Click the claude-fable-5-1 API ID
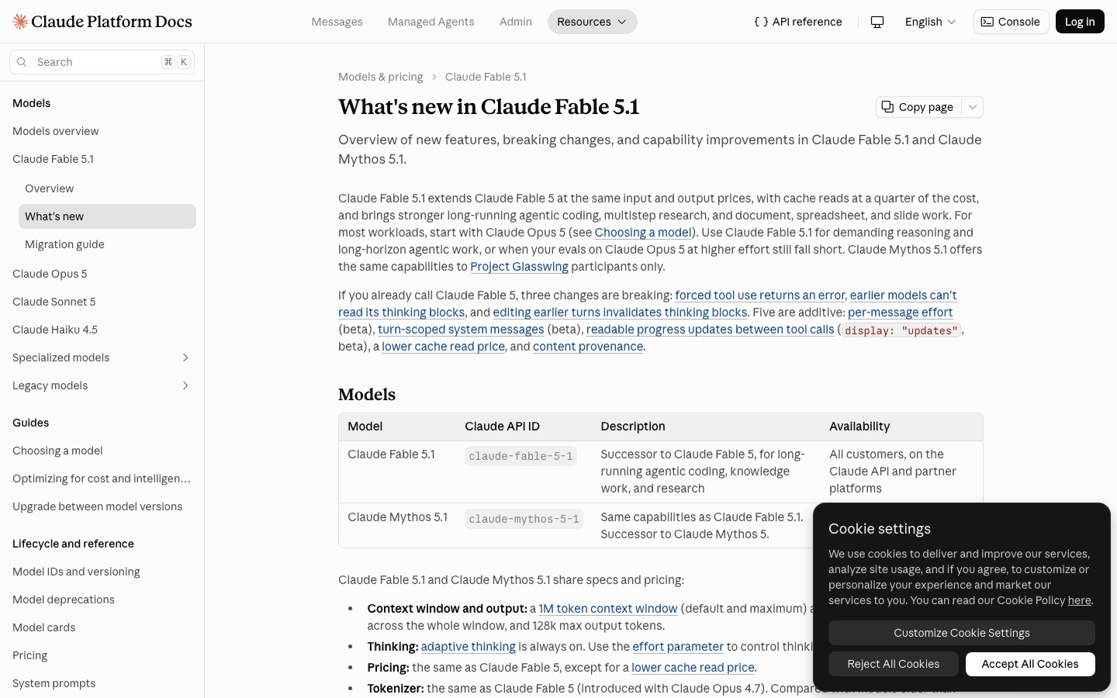Image resolution: width=1117 pixels, height=698 pixels. pyautogui.click(x=520, y=456)
